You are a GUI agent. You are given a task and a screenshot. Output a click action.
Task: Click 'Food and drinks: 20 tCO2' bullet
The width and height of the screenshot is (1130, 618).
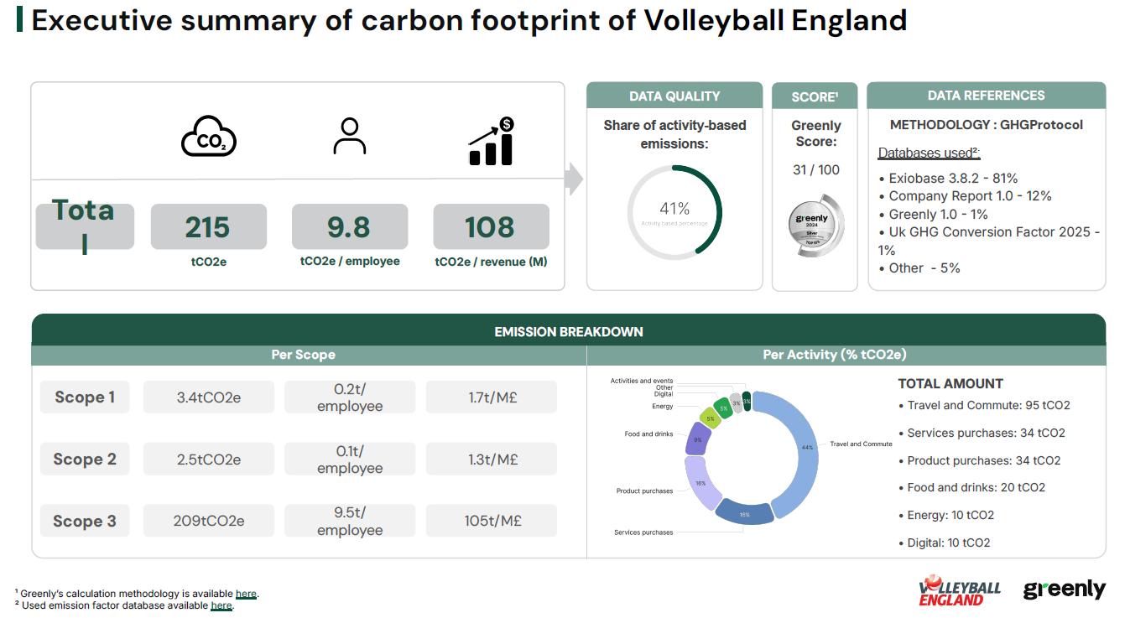[x=971, y=487]
